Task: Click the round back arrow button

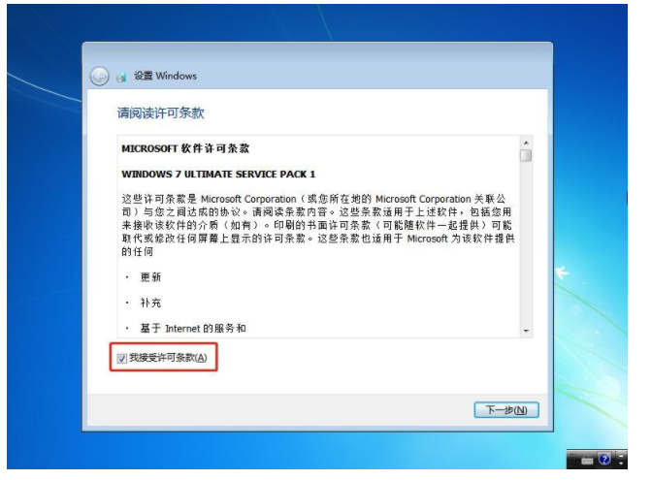Action: (x=100, y=77)
